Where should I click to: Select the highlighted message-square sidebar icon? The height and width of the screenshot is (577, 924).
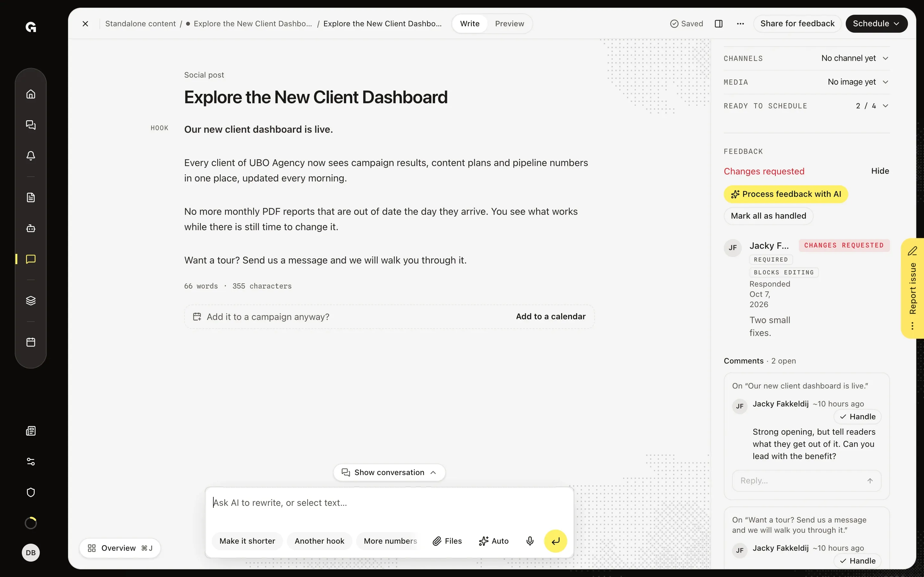tap(30, 259)
